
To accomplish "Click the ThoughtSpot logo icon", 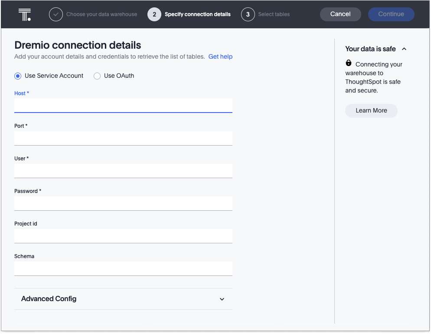I will pos(25,14).
